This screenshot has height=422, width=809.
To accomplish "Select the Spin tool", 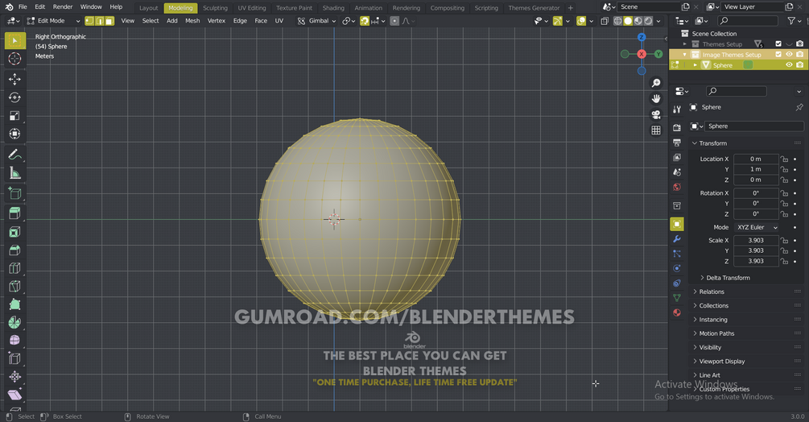I will click(15, 323).
